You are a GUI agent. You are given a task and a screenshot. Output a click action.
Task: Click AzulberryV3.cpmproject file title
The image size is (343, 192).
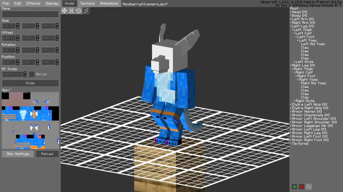tap(145, 4)
